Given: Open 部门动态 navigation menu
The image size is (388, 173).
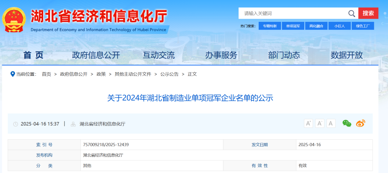Looking at the screenshot, I should coord(284,55).
